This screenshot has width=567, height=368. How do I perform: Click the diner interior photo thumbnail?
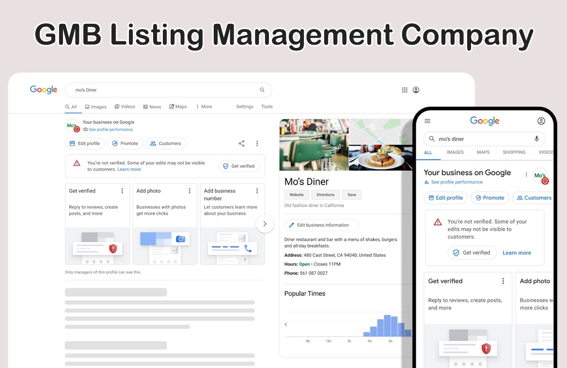pyautogui.click(x=314, y=144)
